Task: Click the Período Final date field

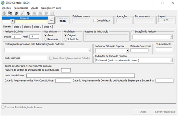Action: (x=34, y=37)
